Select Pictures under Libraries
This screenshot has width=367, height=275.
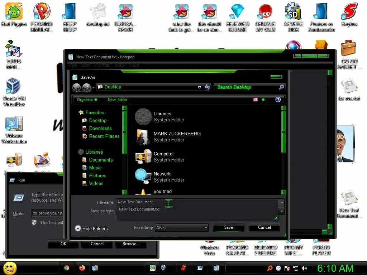tap(94, 175)
